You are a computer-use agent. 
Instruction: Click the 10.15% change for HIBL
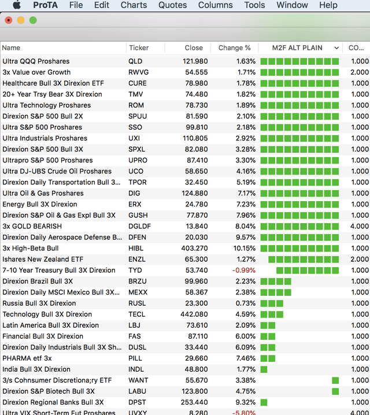pos(245,249)
